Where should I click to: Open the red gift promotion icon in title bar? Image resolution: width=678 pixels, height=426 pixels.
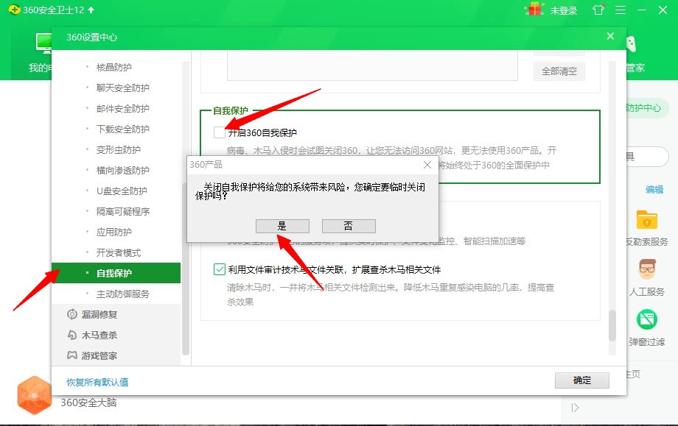[533, 10]
